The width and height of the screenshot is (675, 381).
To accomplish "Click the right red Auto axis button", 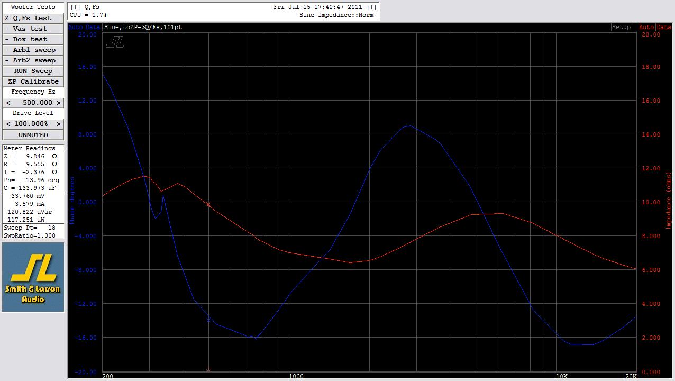I will [x=646, y=27].
